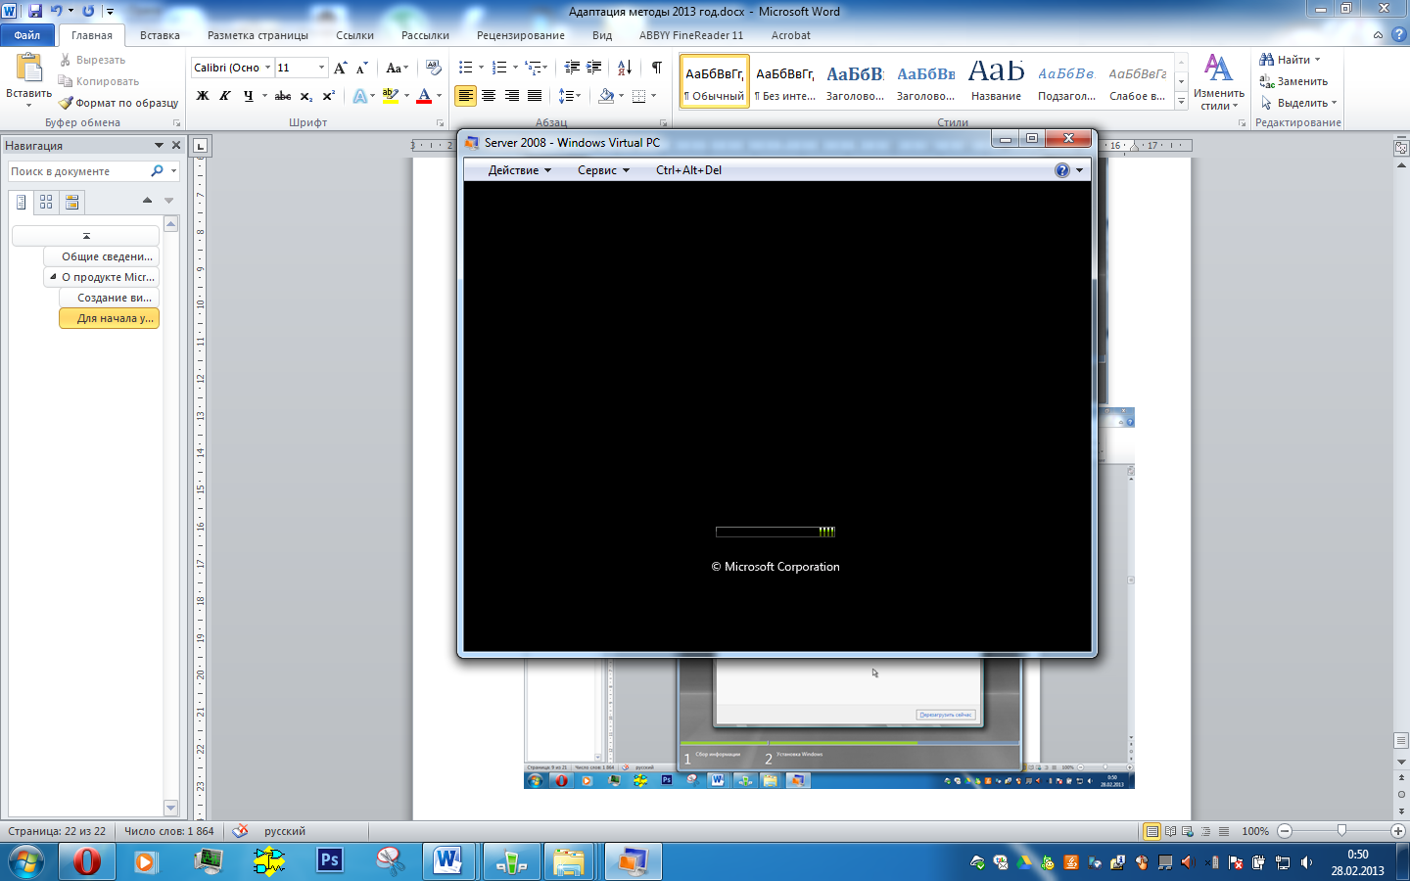Decrease paragraph indent
Image resolution: width=1410 pixels, height=881 pixels.
[572, 68]
